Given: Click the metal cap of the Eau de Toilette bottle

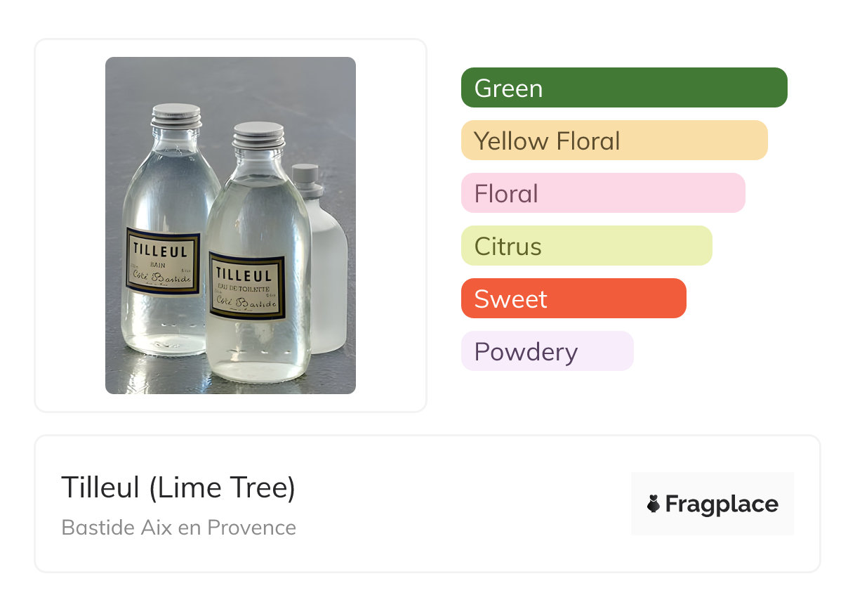Looking at the screenshot, I should (x=258, y=135).
